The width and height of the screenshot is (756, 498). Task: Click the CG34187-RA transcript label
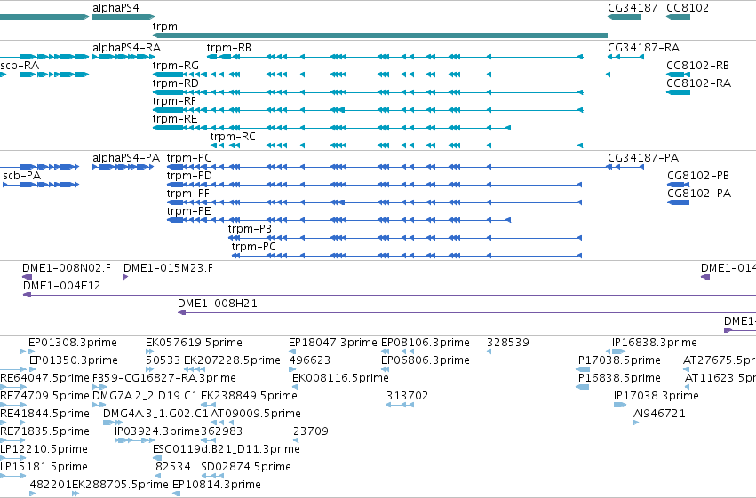point(644,48)
